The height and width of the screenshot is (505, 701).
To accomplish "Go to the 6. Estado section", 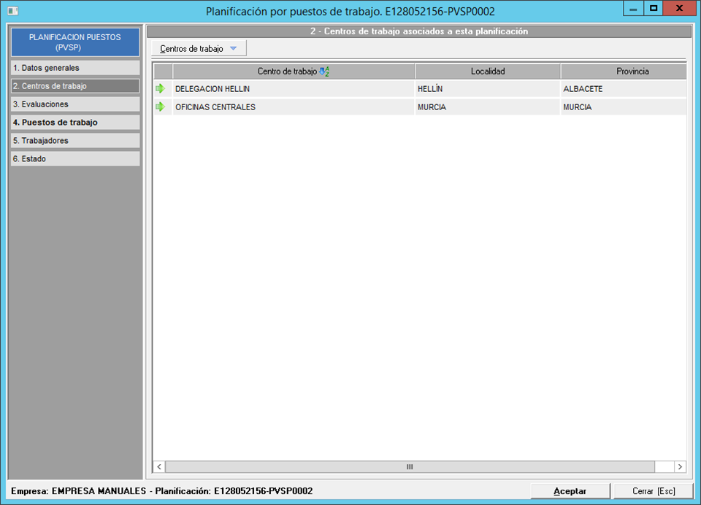I will (75, 158).
